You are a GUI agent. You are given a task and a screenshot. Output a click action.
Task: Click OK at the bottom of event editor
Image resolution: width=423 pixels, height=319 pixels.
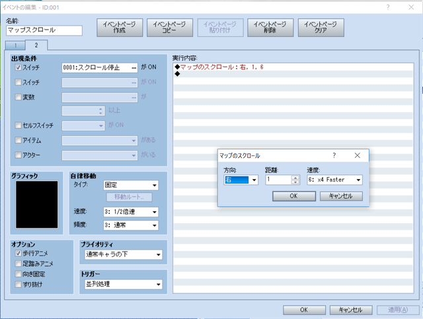tap(304, 310)
